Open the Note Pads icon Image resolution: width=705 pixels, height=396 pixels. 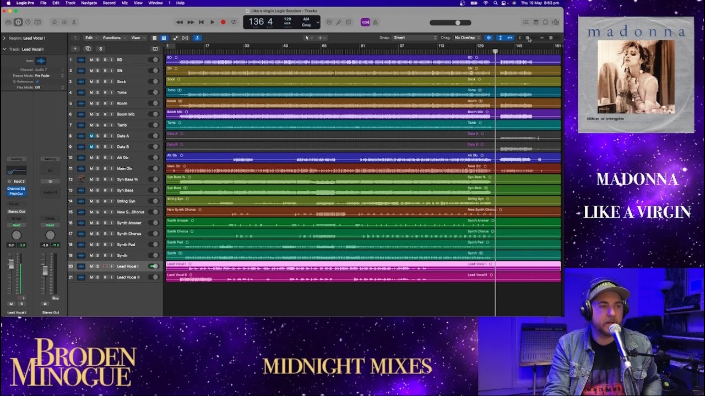(535, 22)
